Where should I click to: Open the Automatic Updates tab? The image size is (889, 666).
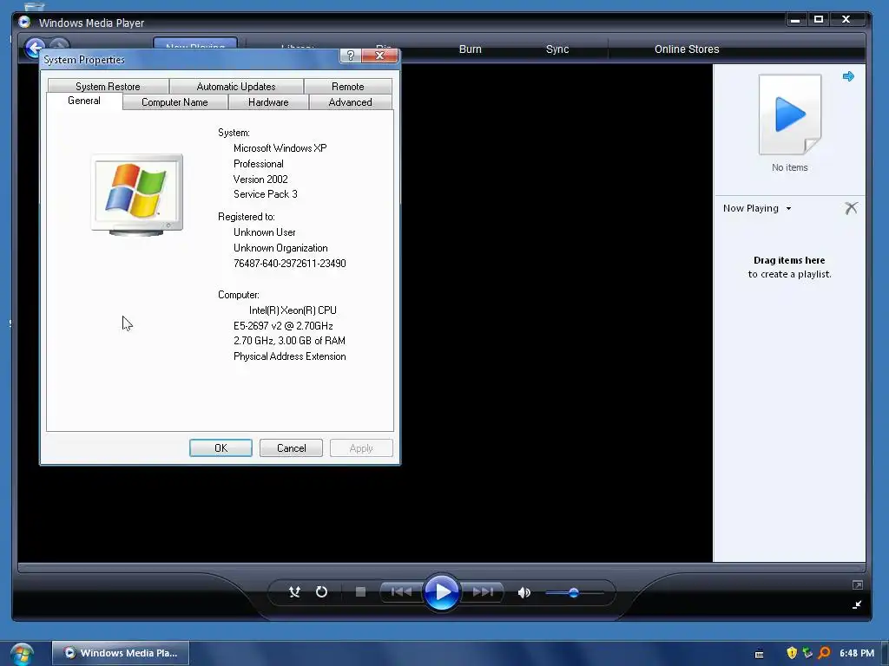[x=236, y=86]
